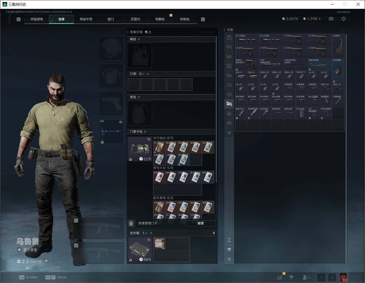
Task: Show help for 胸挂 section
Action: pos(139,39)
